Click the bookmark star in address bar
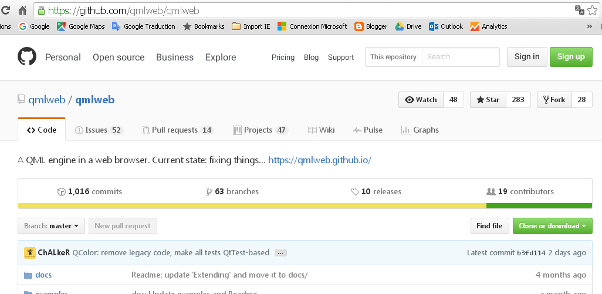 [x=593, y=10]
